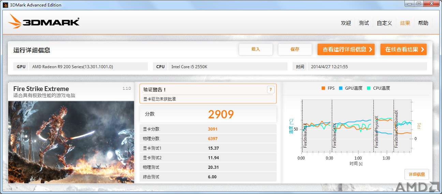Image resolution: width=442 pixels, height=194 pixels.
Task: Click 查看运行详细信息 orange button
Action: coord(346,49)
